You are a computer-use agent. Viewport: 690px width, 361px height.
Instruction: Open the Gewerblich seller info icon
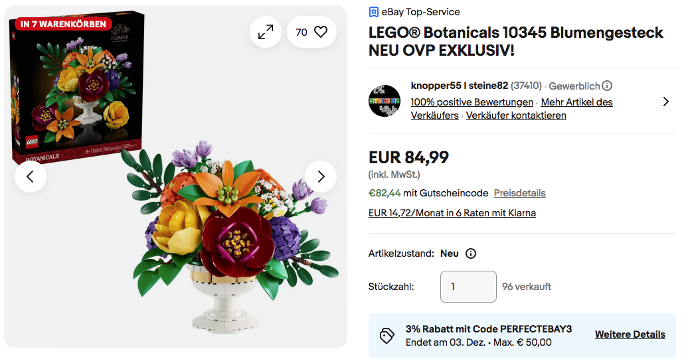(607, 86)
